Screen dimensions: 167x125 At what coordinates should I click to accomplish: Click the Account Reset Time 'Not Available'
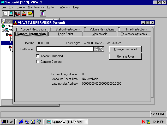[90, 79]
